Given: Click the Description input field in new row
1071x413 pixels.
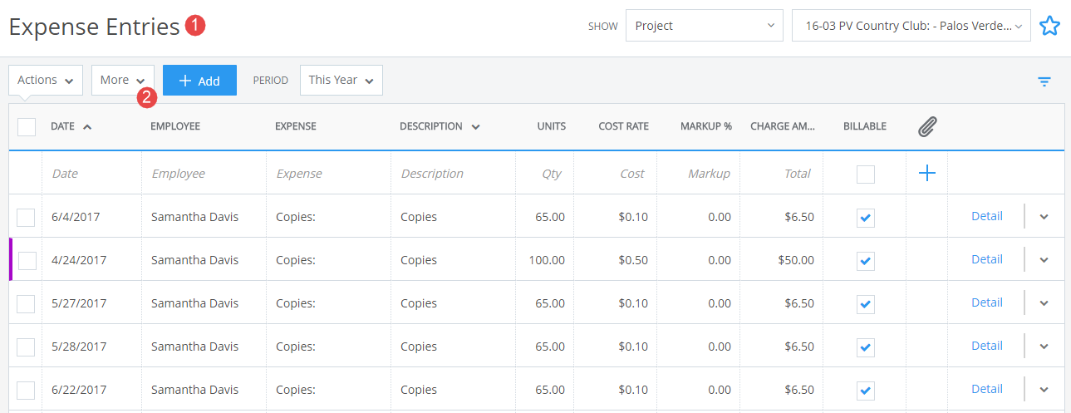Looking at the screenshot, I should coord(453,174).
